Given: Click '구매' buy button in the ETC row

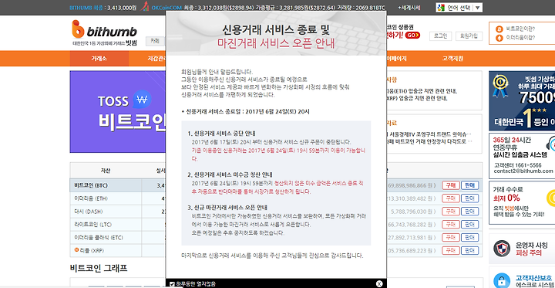Looking at the screenshot, I should tap(451, 237).
